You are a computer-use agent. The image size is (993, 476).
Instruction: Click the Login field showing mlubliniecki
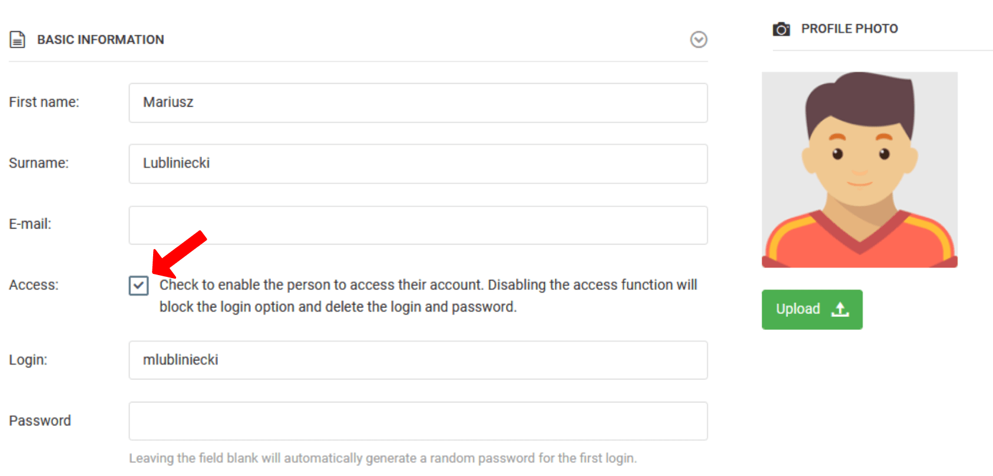[x=418, y=360]
